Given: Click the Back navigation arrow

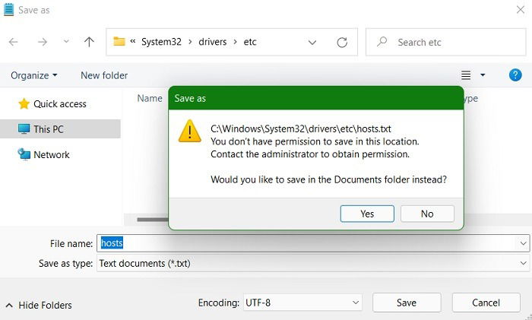Looking at the screenshot, I should (13, 43).
